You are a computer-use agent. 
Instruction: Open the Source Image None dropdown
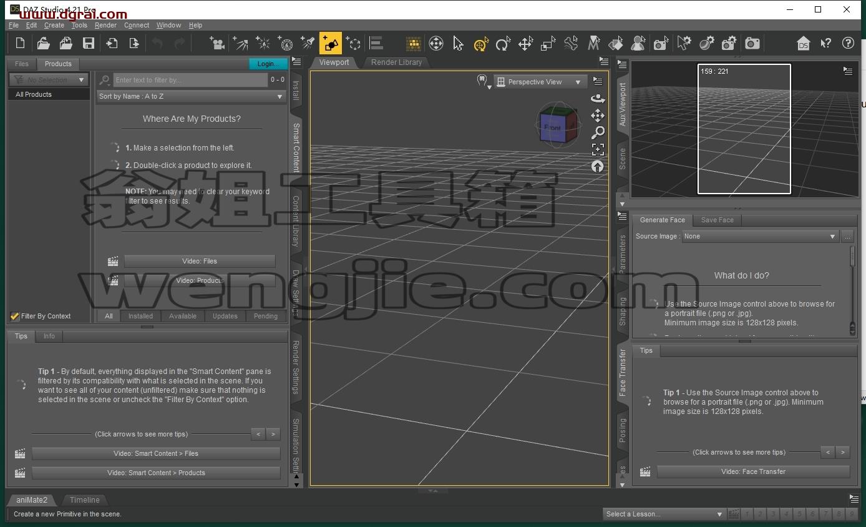click(x=760, y=236)
